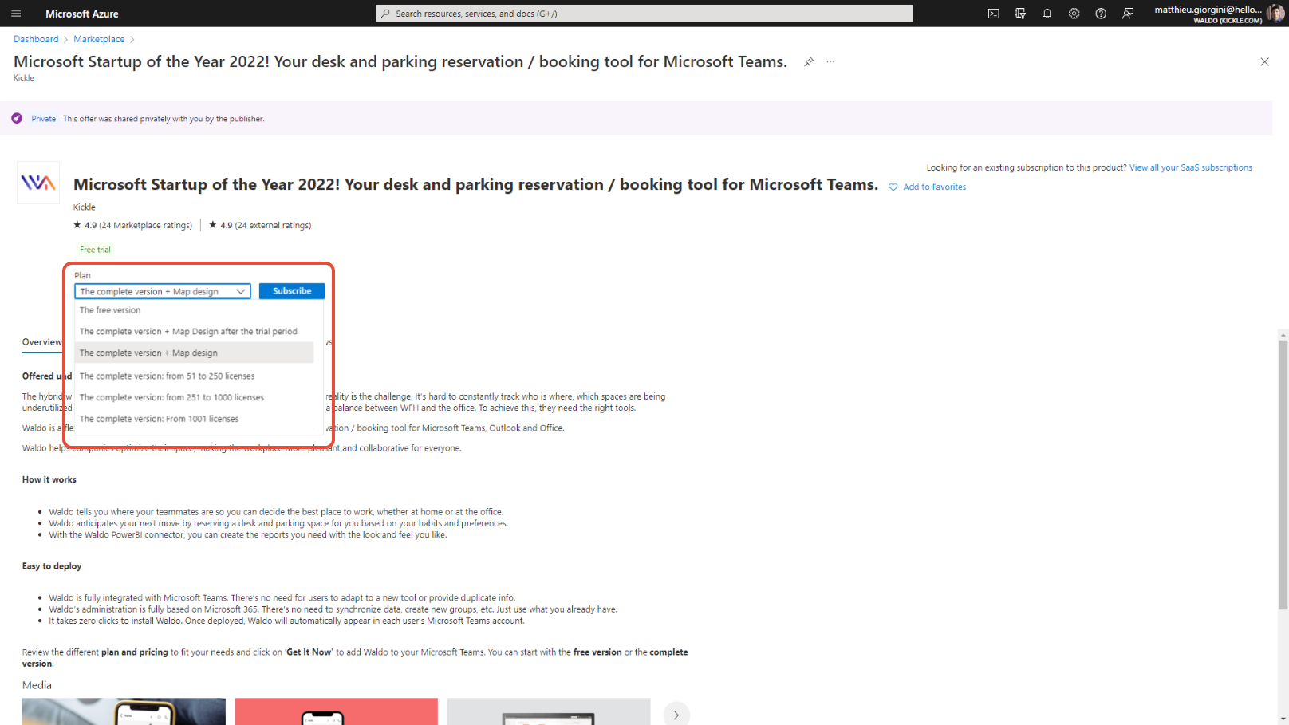The height and width of the screenshot is (725, 1289).
Task: Click the blue Subscribe button
Action: (x=292, y=291)
